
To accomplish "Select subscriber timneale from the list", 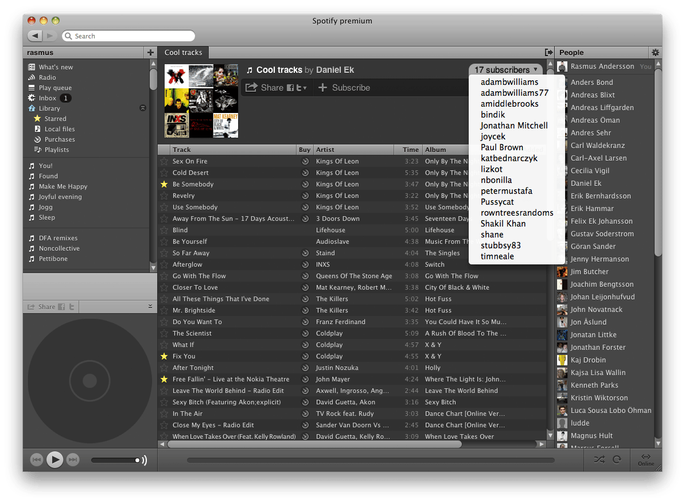I will pos(497,256).
